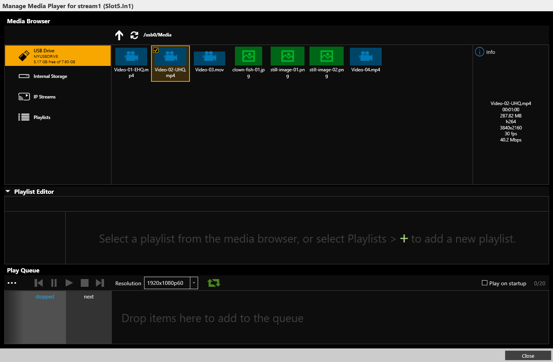The image size is (553, 362).
Task: Open Playlists in the sidebar
Action: tap(42, 117)
